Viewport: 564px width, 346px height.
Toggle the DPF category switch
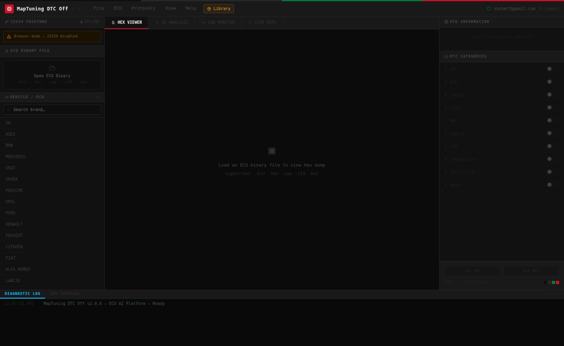553,69
